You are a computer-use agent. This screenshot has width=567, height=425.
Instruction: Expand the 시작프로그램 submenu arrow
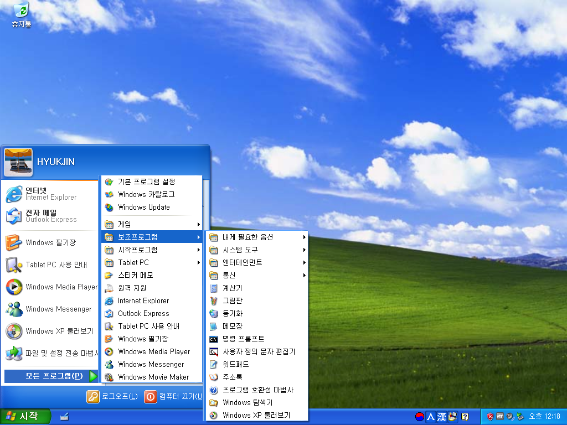[199, 250]
